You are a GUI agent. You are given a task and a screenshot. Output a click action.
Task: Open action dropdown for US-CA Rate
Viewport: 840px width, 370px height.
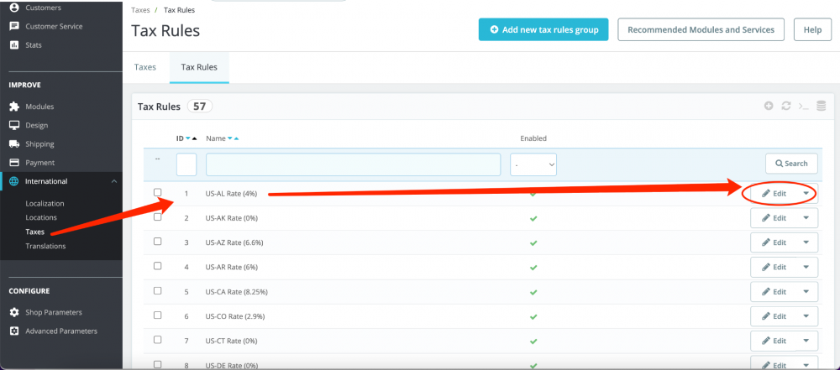tap(806, 292)
